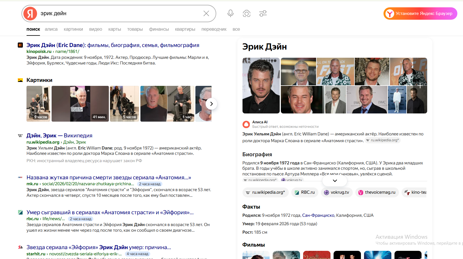The image size is (463, 259).
Task: Click inside the search field with эрик дейн
Action: click(x=118, y=14)
